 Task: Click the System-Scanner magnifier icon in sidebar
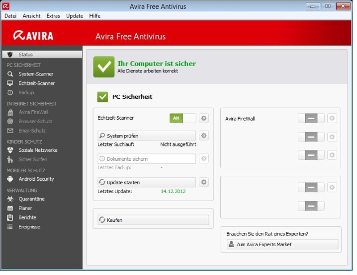[x=10, y=74]
